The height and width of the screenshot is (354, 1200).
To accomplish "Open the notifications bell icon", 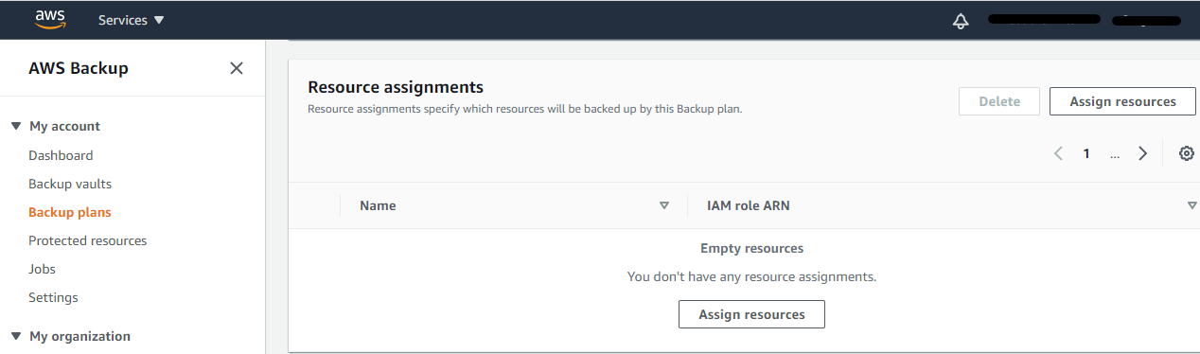I will pos(961,21).
